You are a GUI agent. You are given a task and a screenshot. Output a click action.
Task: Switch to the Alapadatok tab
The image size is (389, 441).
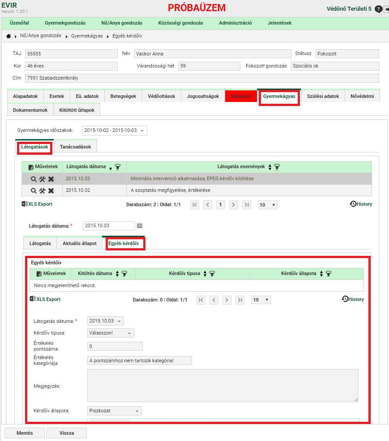click(26, 96)
